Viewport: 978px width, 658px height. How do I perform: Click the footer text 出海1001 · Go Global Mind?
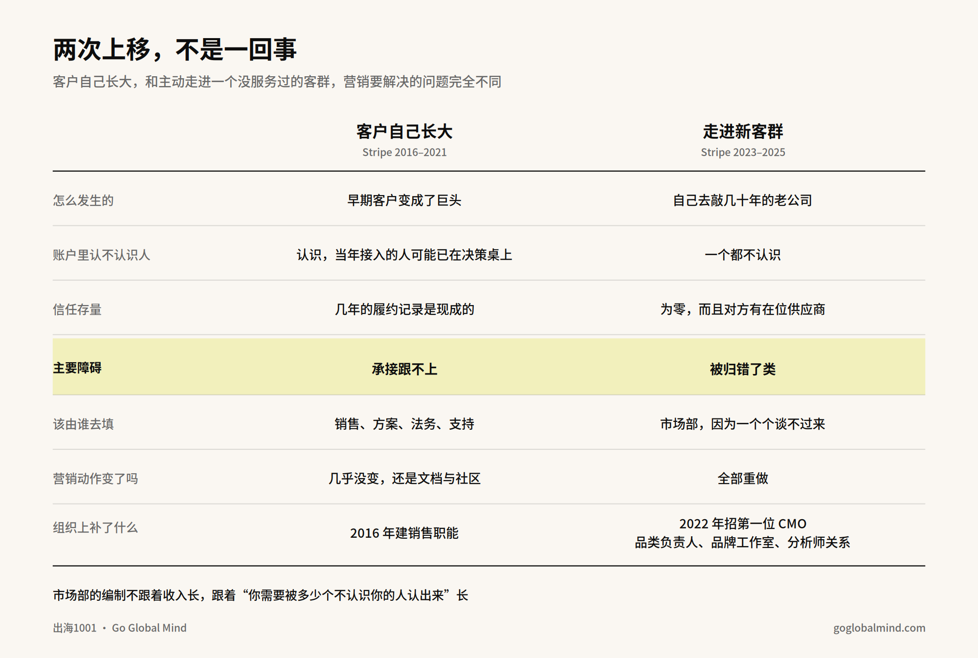click(x=120, y=628)
